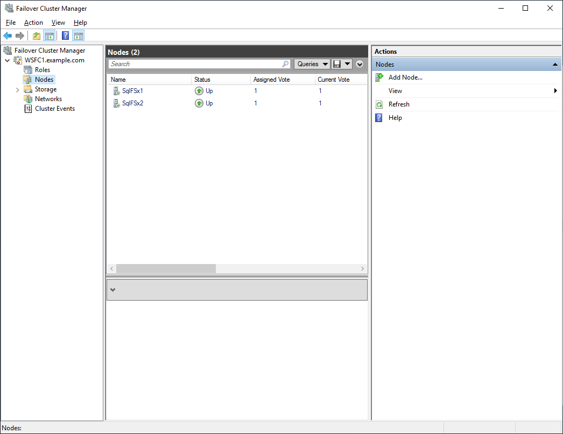
Task: Minimize the Failover Cluster Manager window
Action: pyautogui.click(x=501, y=8)
